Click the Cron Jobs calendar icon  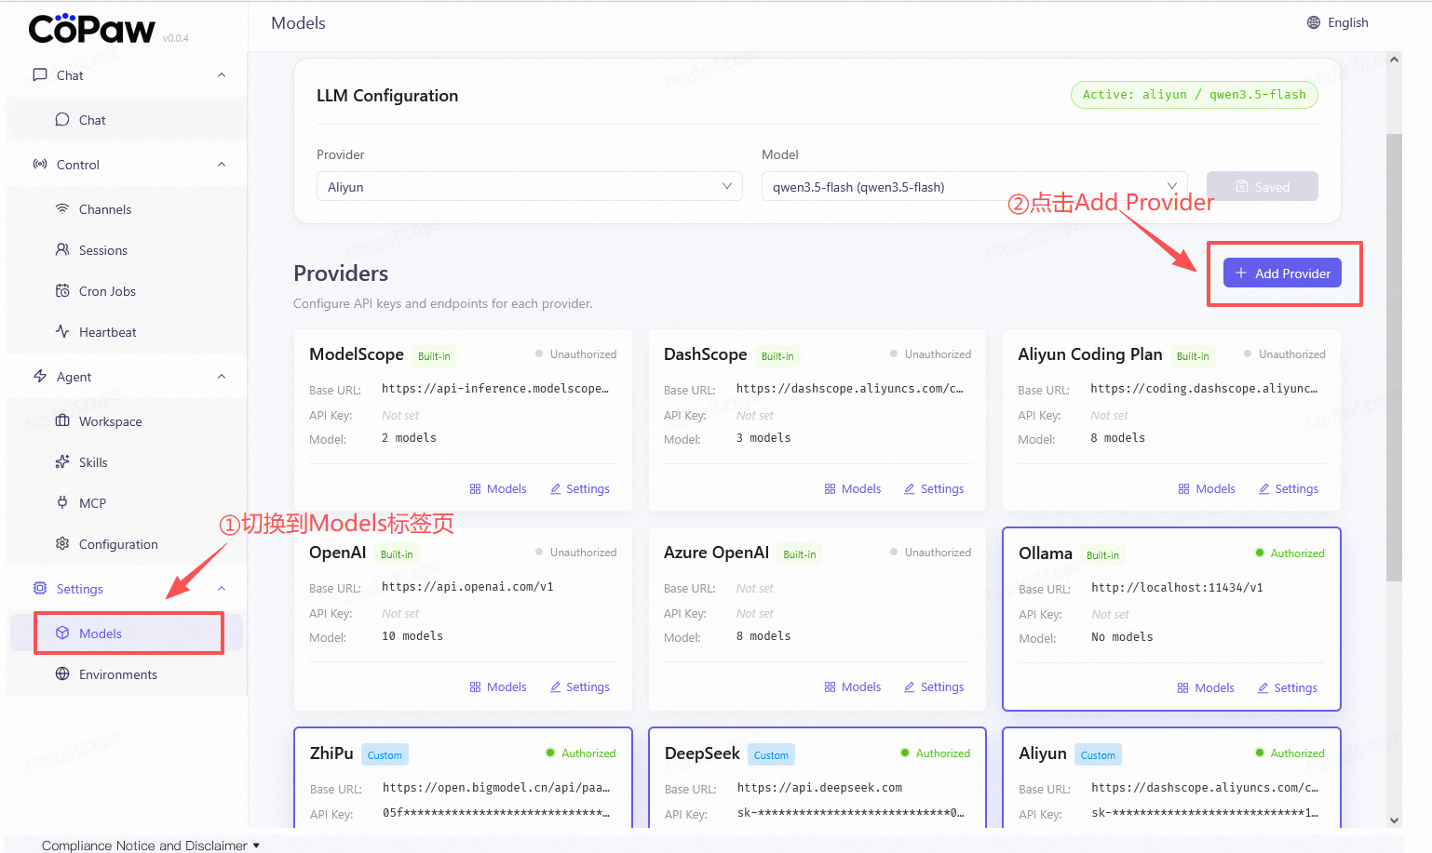62,291
